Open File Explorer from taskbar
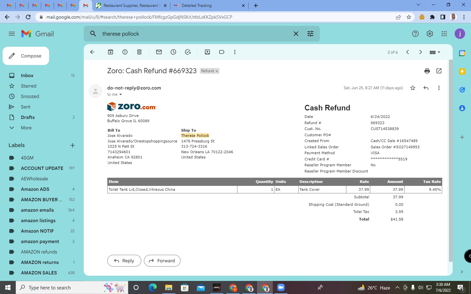Screen dimensions: 471x294 [x=168, y=287]
